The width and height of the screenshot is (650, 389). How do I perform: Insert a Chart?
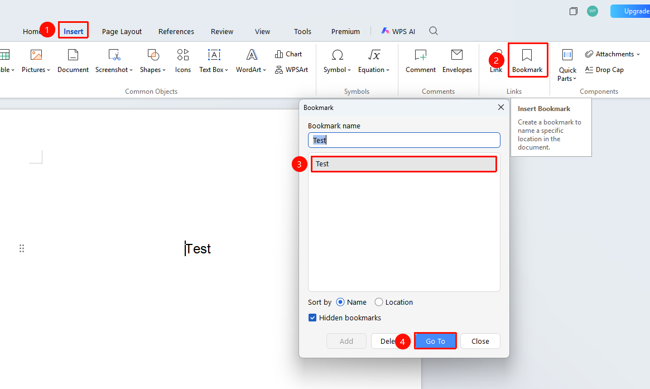288,54
